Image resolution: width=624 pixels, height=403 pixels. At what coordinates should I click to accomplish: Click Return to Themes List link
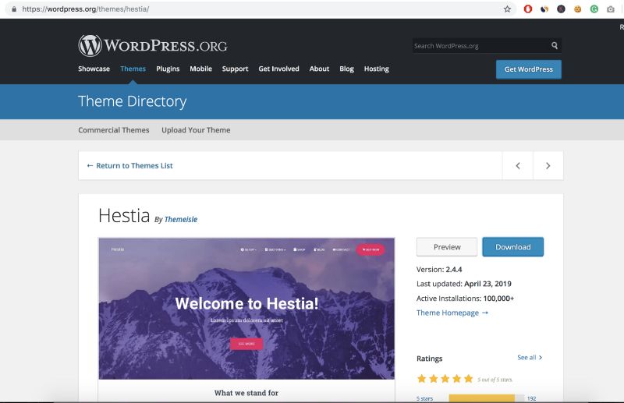(x=129, y=165)
